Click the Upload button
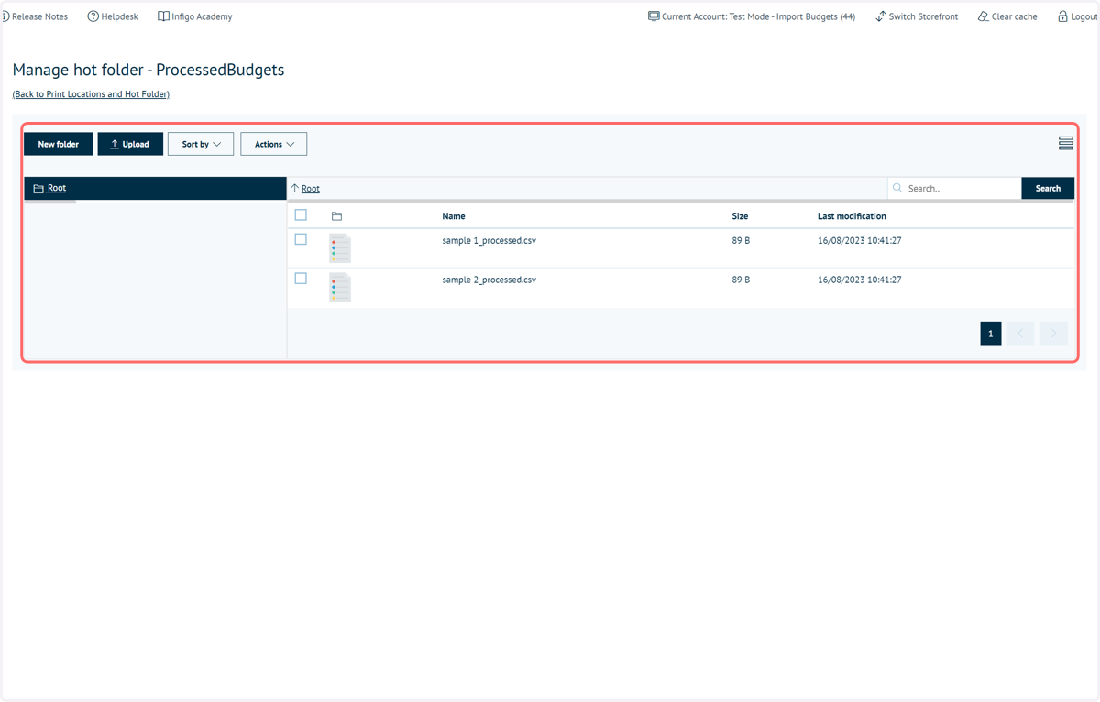Viewport: 1100px width, 702px height. click(130, 144)
